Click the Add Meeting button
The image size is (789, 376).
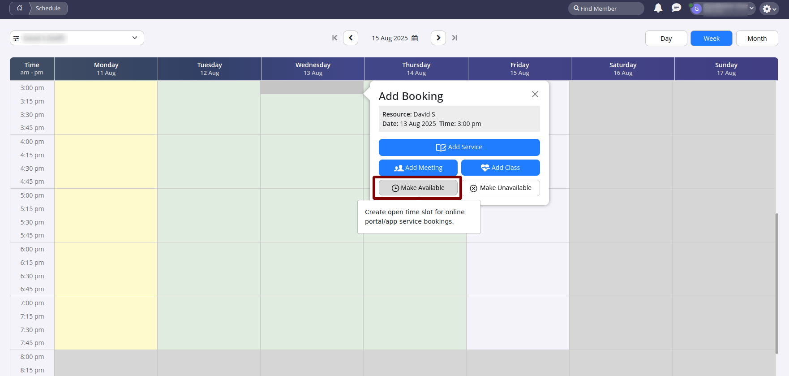click(x=418, y=168)
